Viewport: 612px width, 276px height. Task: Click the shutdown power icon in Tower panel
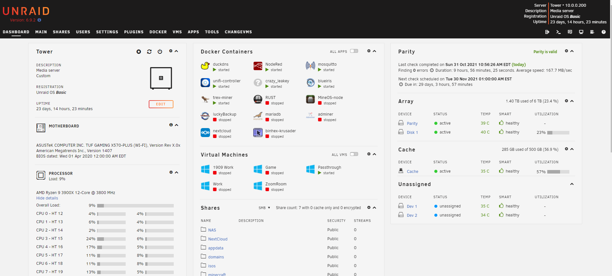coord(160,52)
